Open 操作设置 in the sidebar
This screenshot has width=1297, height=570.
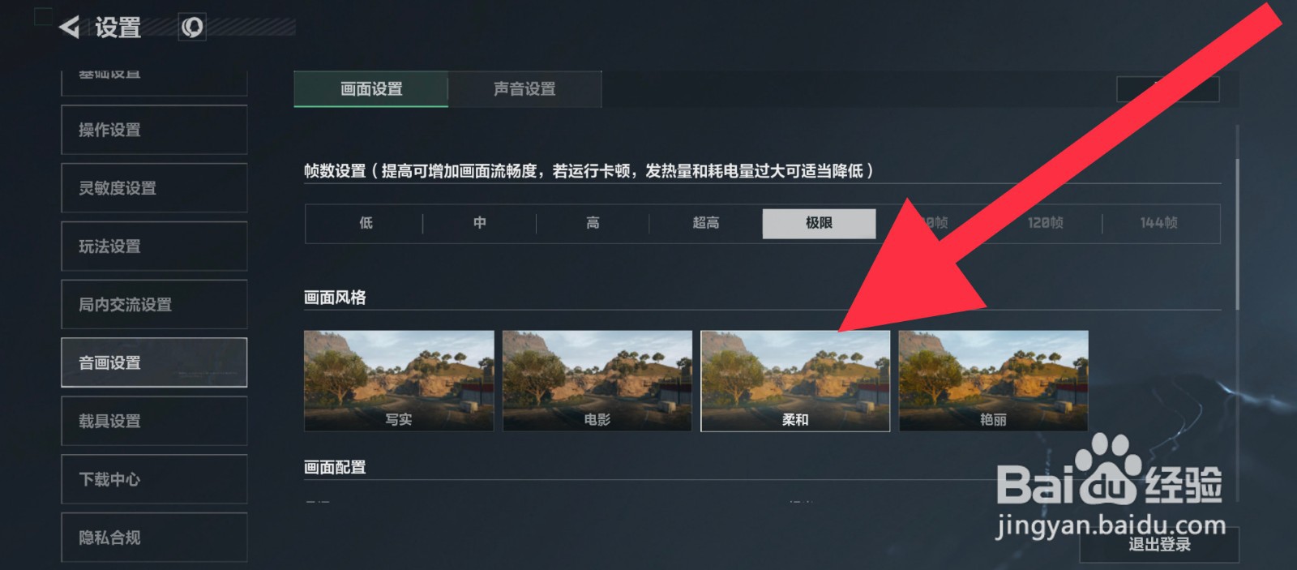(x=154, y=130)
